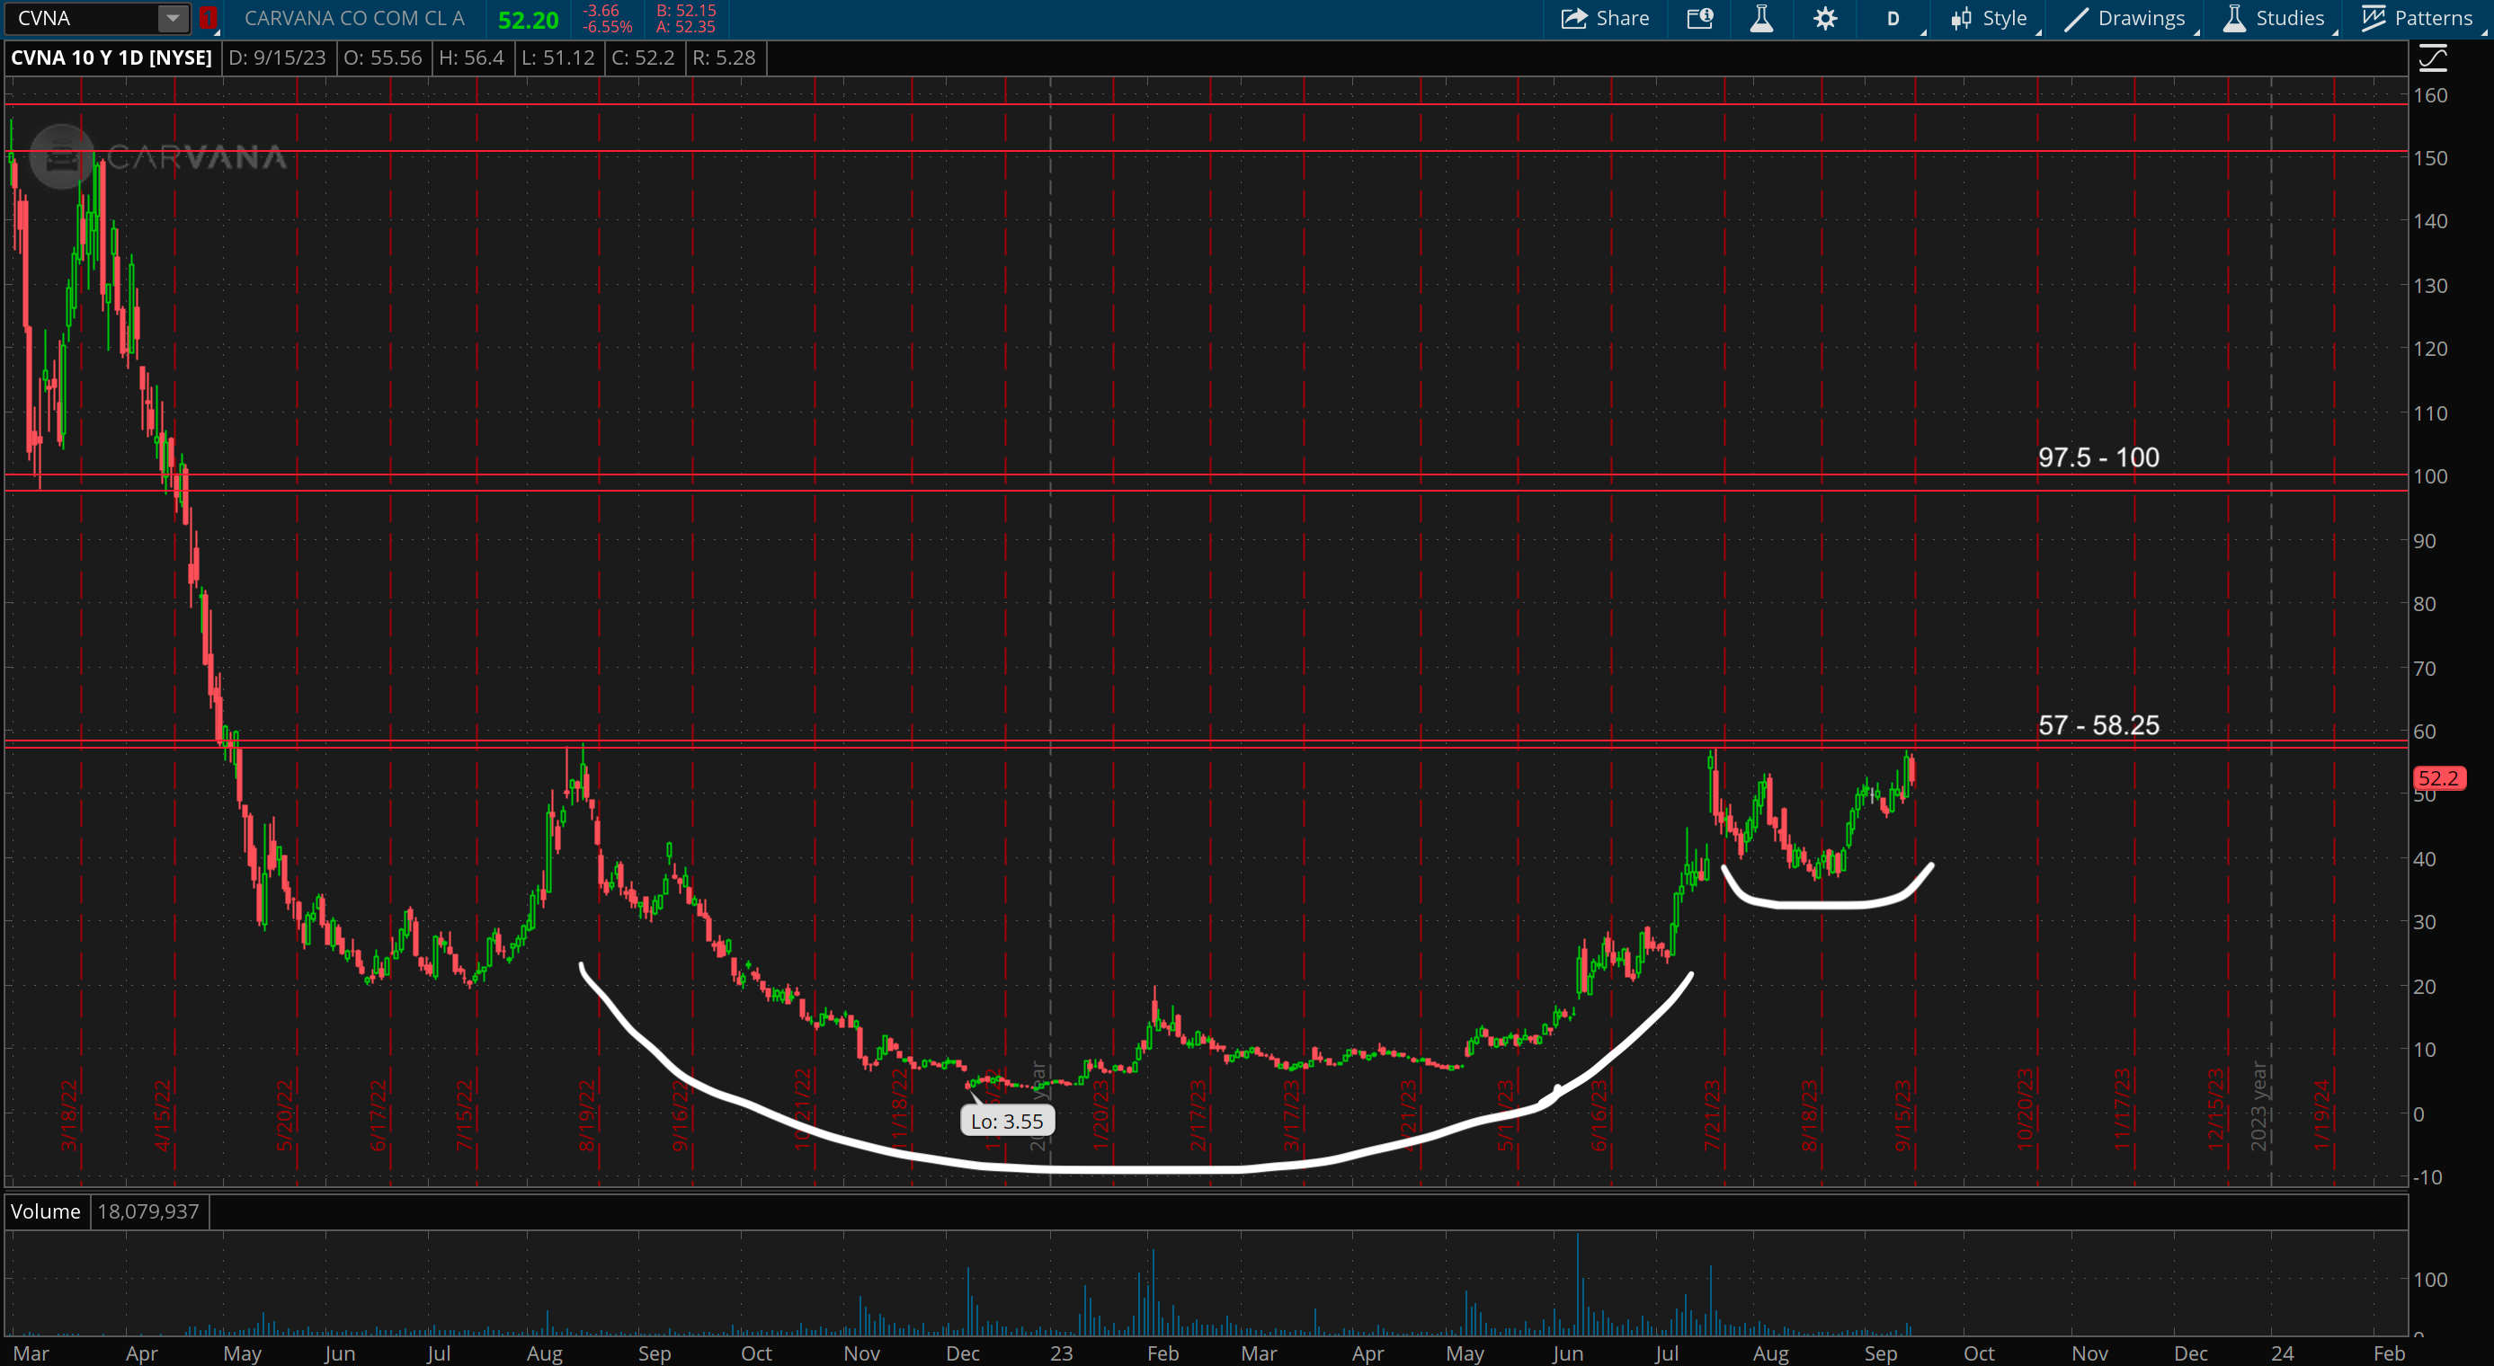2494x1366 pixels.
Task: Open the Style menu
Action: point(1991,17)
